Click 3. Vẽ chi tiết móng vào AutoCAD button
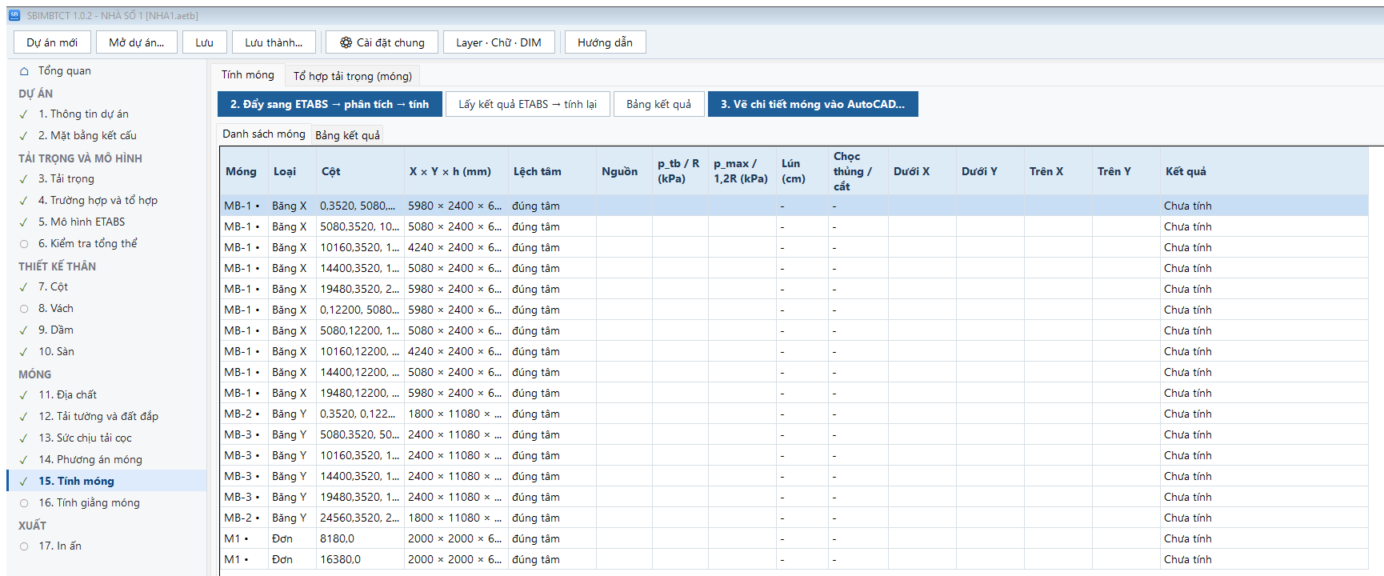Viewport: 1384px width, 576px height. pos(813,104)
